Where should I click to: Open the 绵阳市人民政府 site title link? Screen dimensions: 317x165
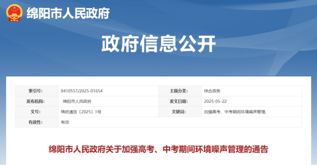[68, 13]
